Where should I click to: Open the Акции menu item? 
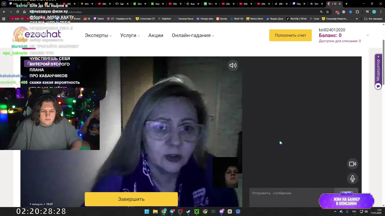point(156,35)
